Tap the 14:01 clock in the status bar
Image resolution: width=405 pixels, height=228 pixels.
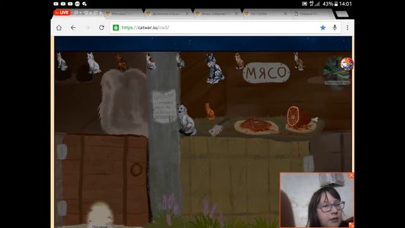pos(346,4)
